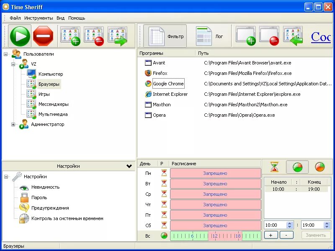
Task: Select the Мессенджеры group
Action: tap(54, 104)
